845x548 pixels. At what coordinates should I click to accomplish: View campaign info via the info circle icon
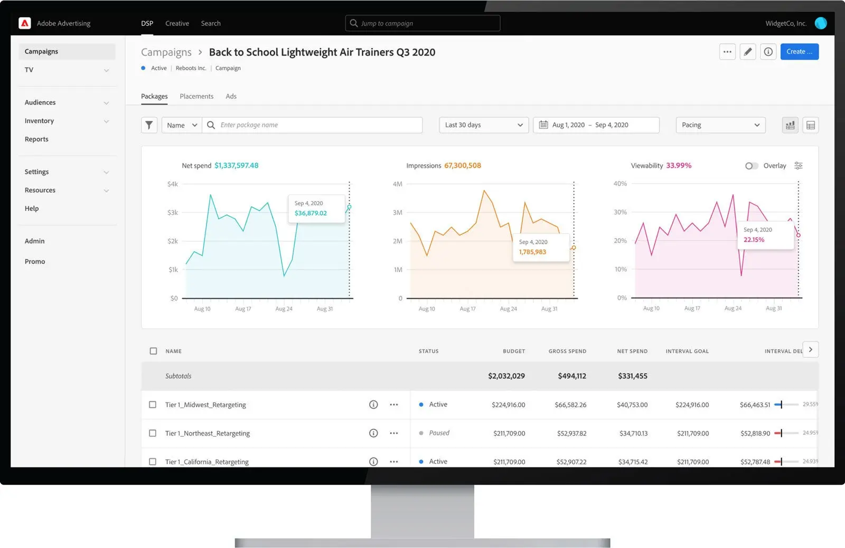pyautogui.click(x=768, y=51)
